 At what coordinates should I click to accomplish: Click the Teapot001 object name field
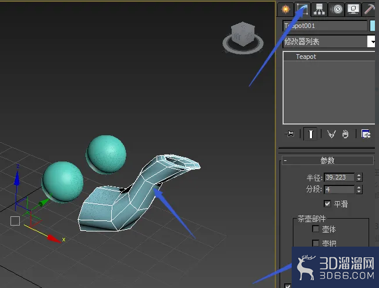(x=325, y=26)
